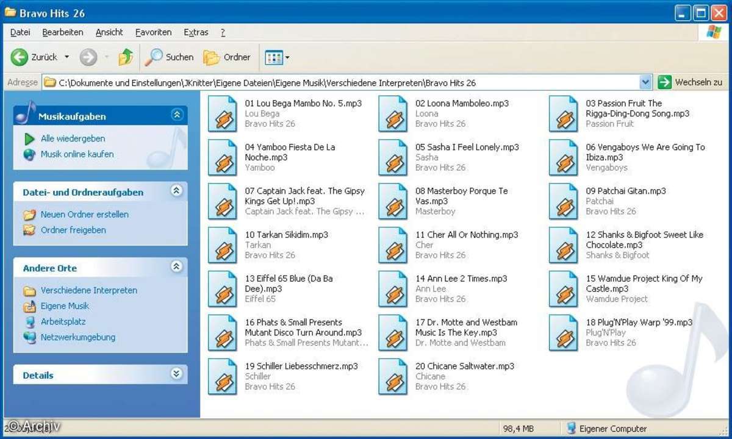Select the 13 Eiffel 65 Blue file icon

pyautogui.click(x=223, y=290)
